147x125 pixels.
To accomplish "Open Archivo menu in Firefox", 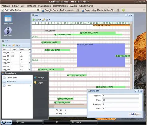I will pos(6,6).
